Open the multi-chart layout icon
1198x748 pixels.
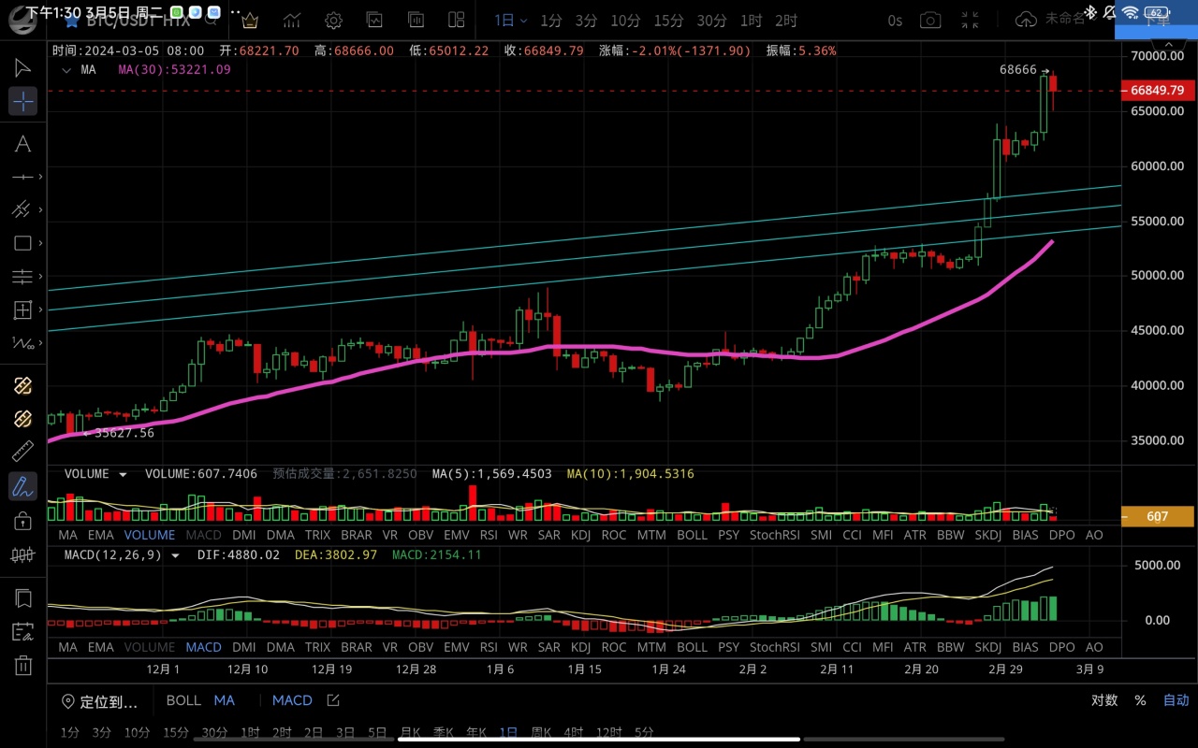click(457, 21)
